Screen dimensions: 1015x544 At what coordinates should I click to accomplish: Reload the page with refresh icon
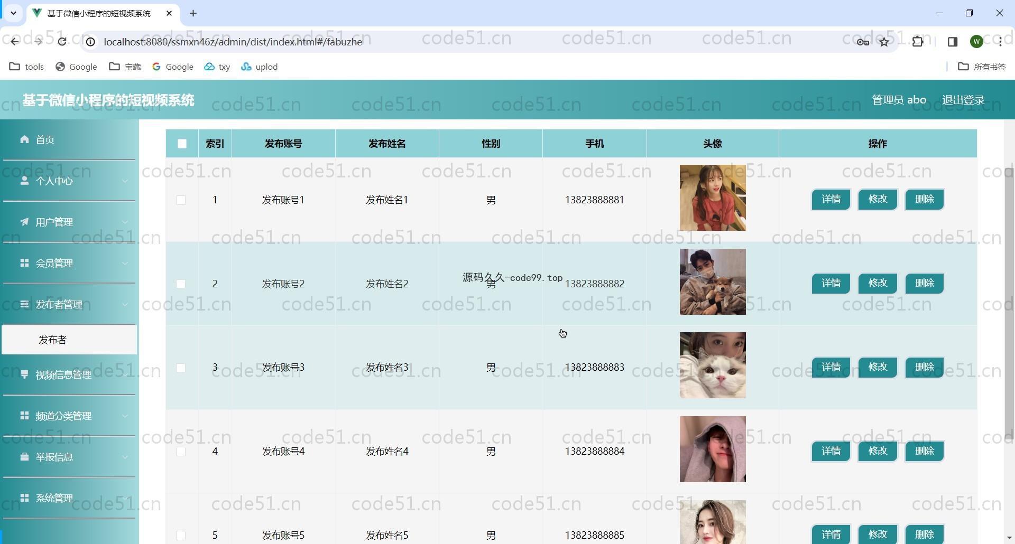pos(62,42)
